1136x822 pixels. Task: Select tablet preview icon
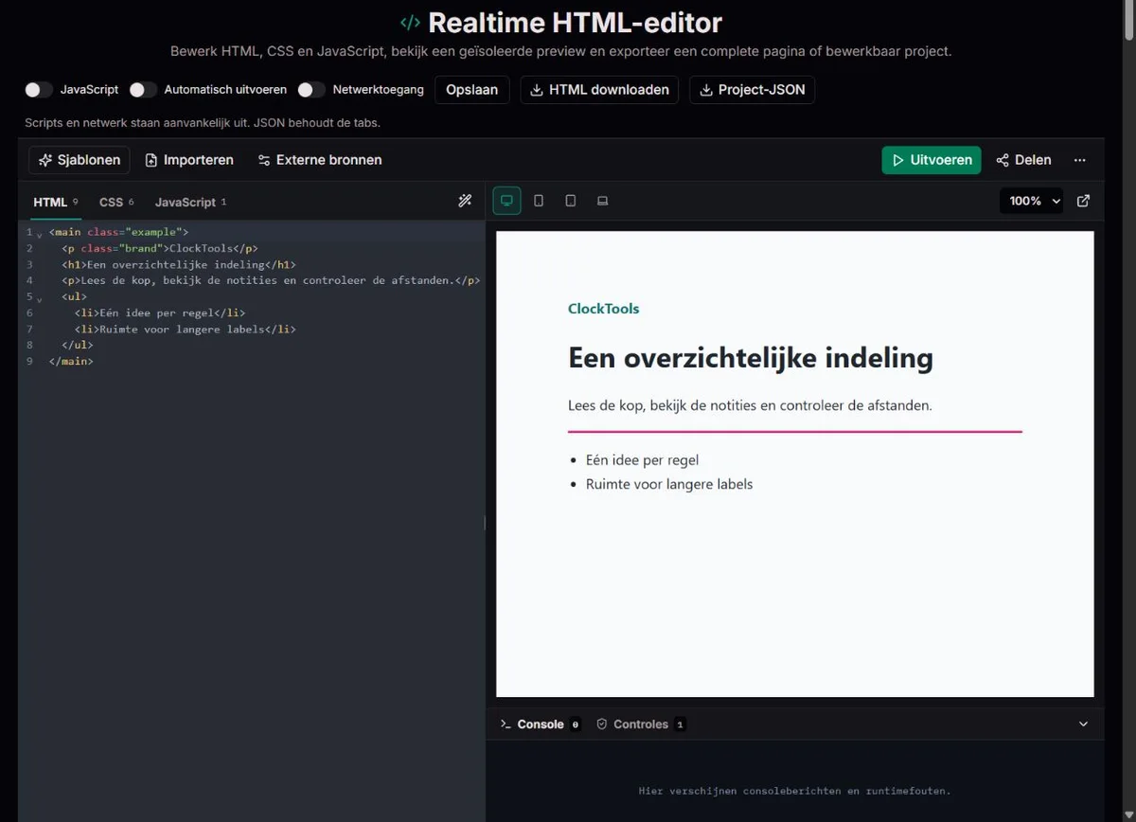pos(571,201)
